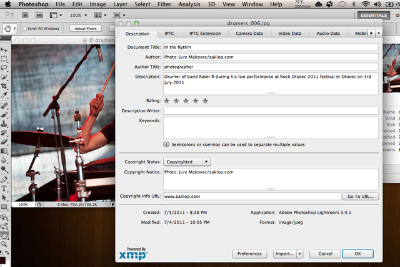Select the Clone Stamp tool

[4, 124]
